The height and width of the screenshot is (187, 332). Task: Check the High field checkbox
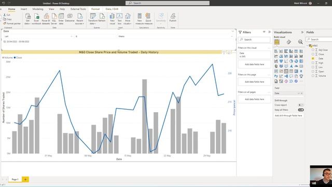tap(313, 63)
